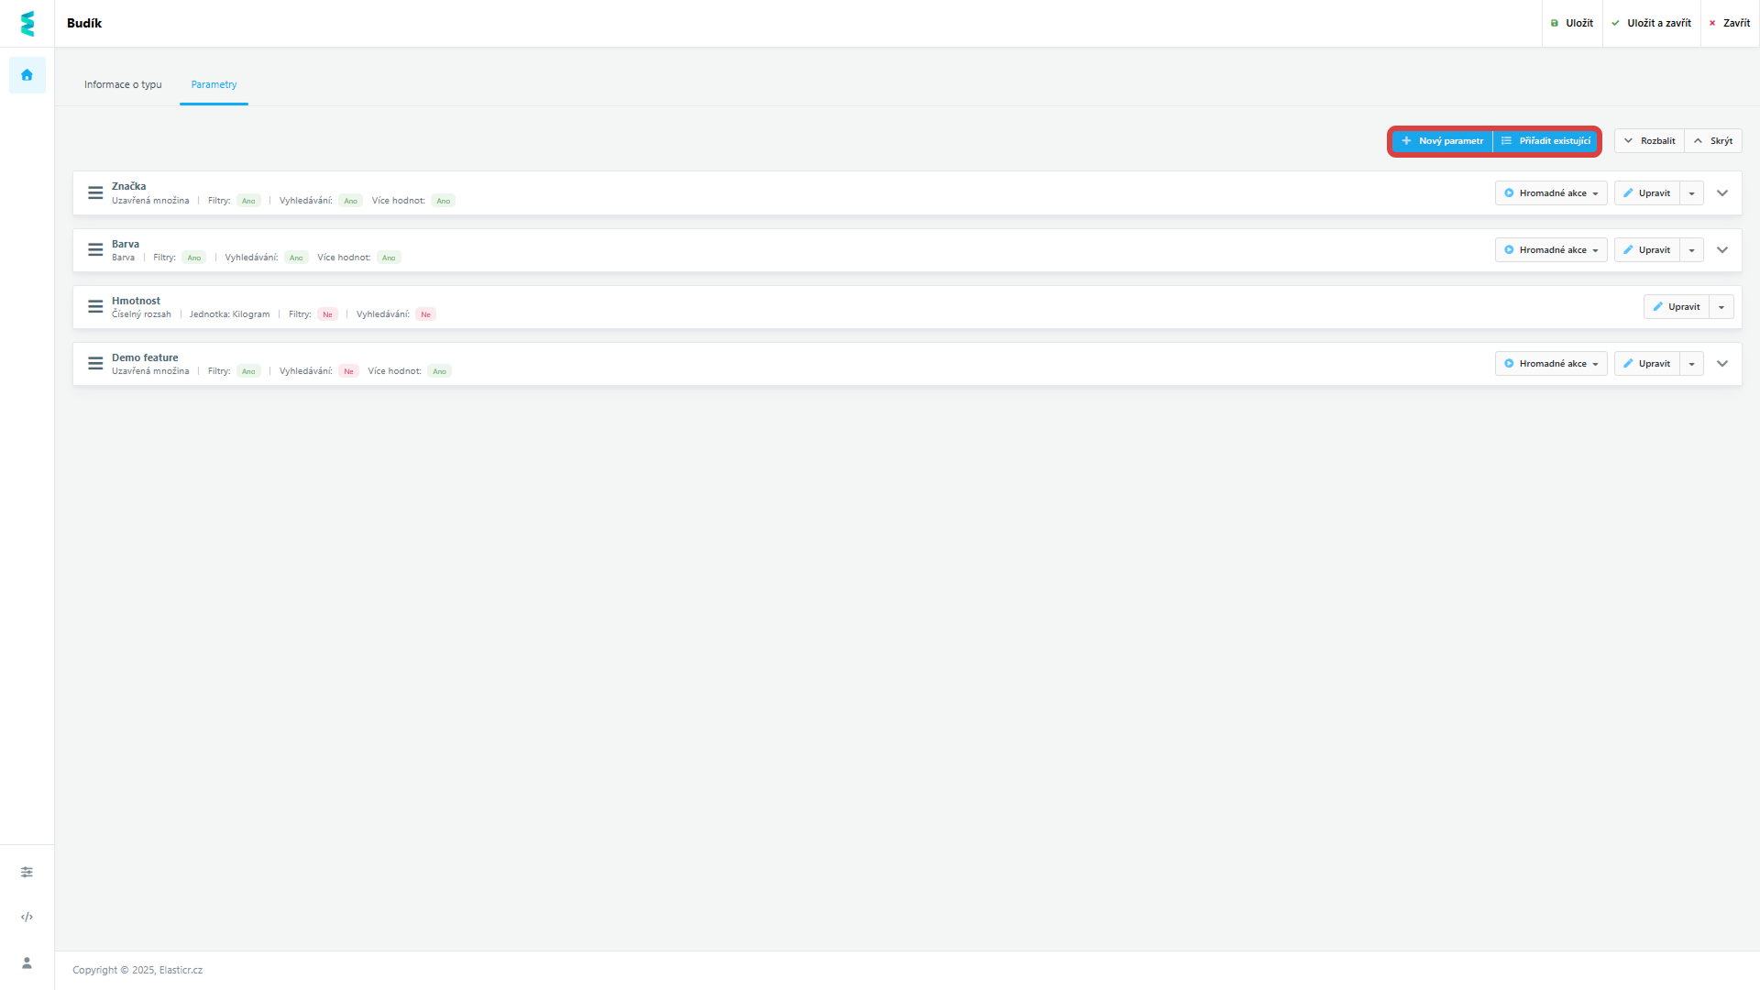1760x990 pixels.
Task: Open the home dashboard icon
Action: click(x=27, y=75)
